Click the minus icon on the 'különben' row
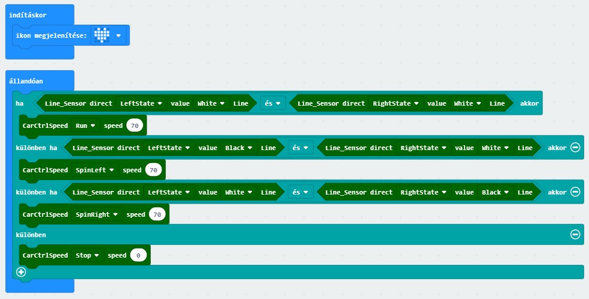The height and width of the screenshot is (299, 589). point(575,234)
